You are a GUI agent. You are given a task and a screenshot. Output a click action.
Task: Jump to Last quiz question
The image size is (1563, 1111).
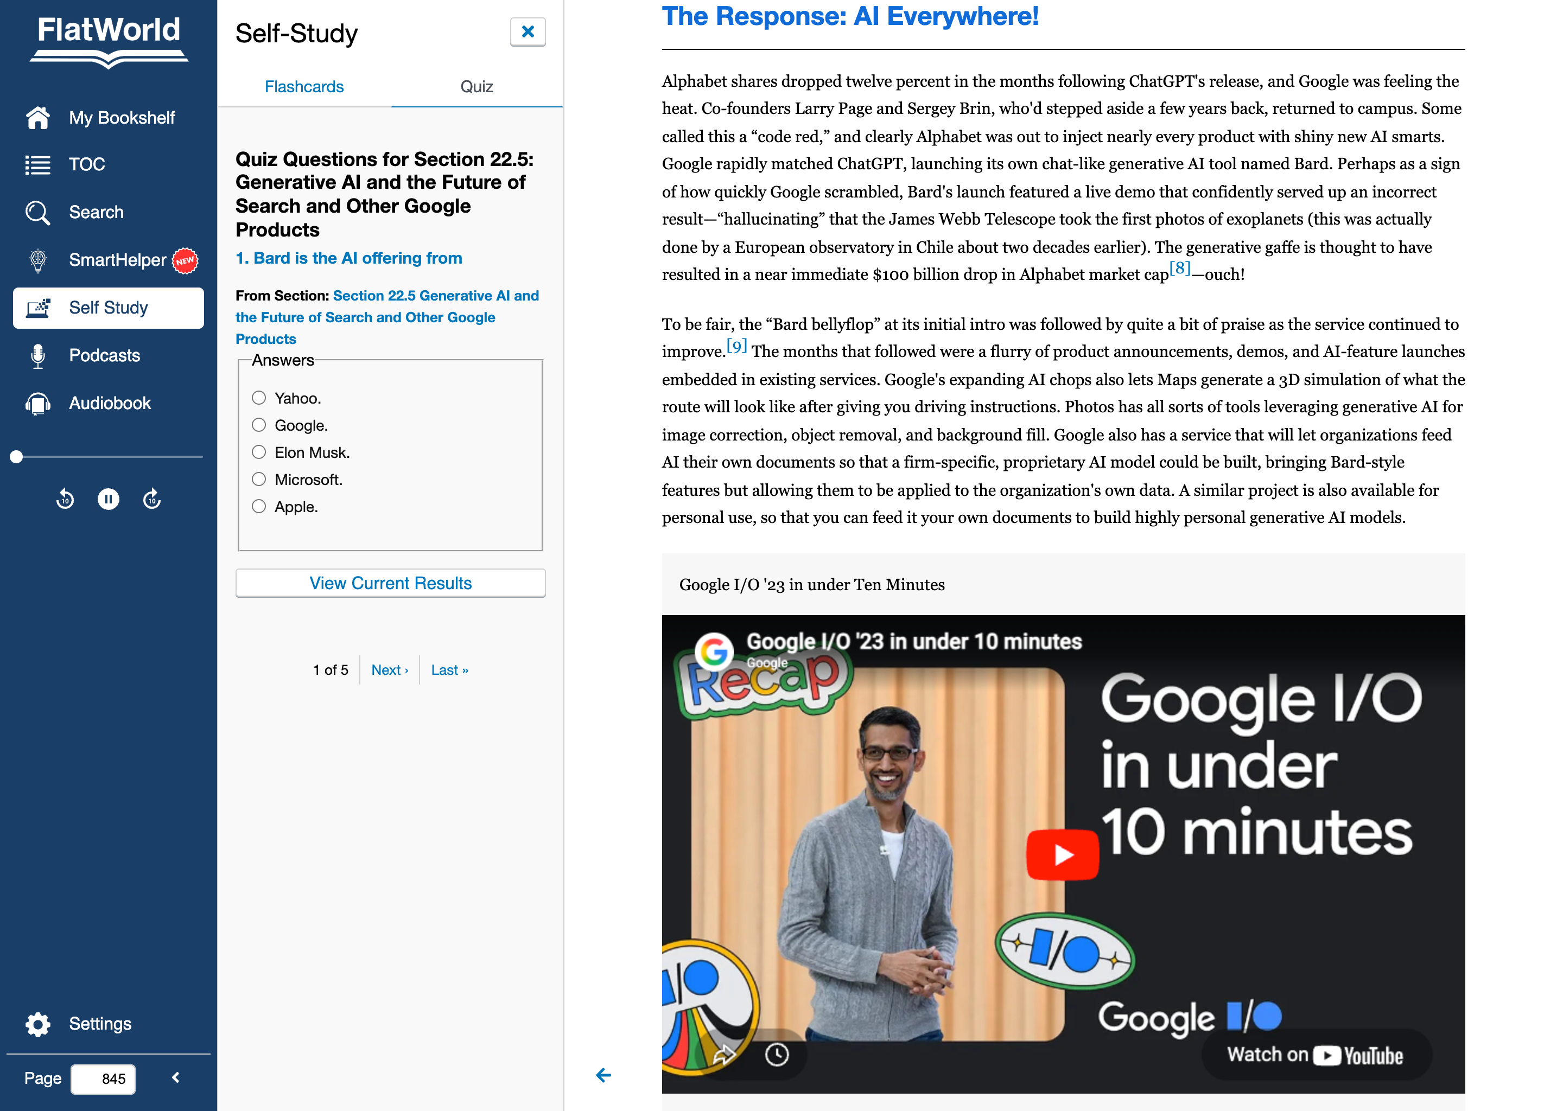point(449,671)
